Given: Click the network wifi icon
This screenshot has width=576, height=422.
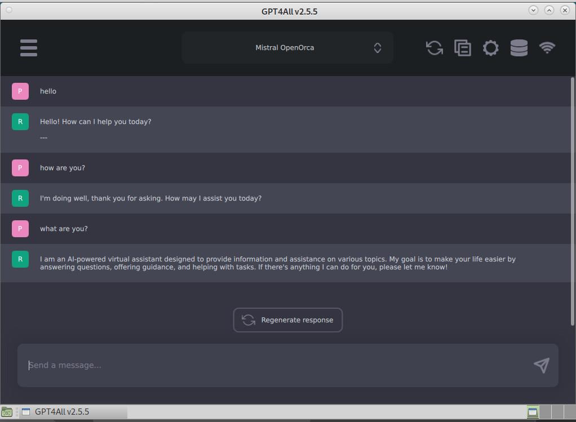Looking at the screenshot, I should 547,48.
